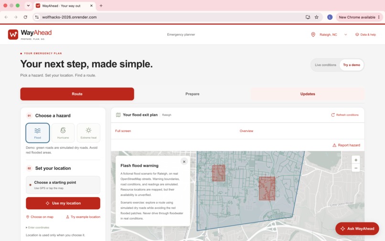
Task: Click the map icon beside Your flood exit plan
Action: click(x=118, y=115)
